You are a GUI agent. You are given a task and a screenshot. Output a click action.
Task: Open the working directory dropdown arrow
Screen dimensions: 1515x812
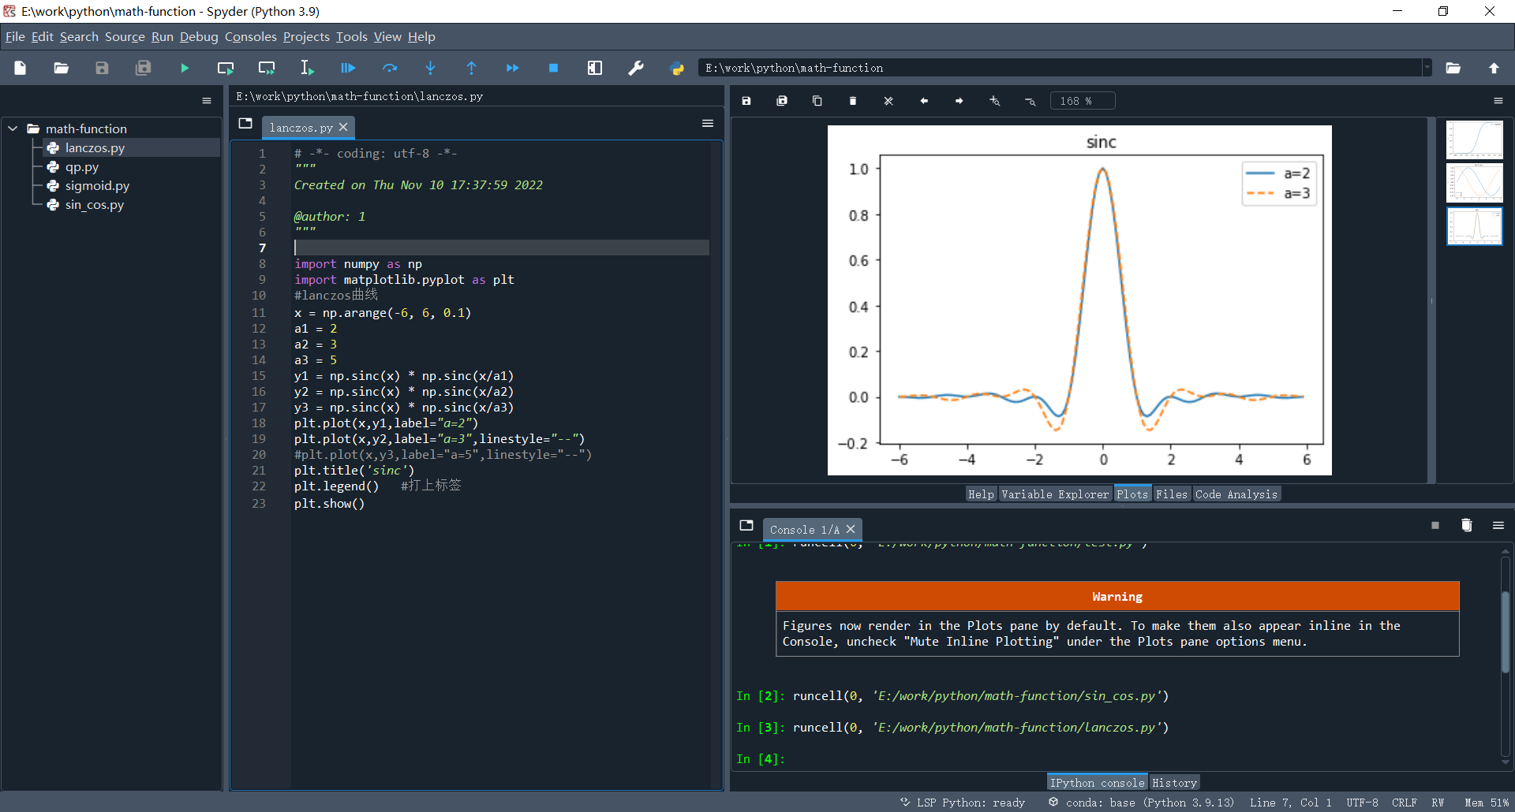click(1427, 68)
